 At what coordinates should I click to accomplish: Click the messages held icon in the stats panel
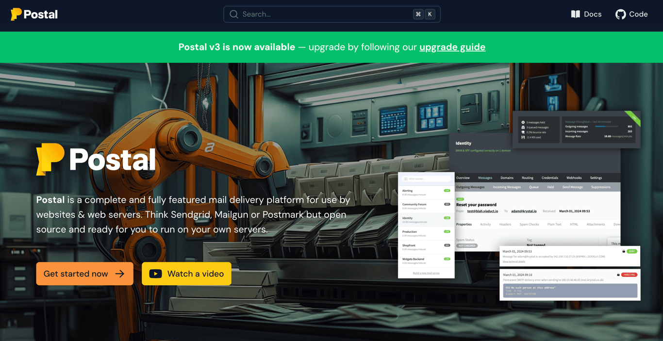click(x=523, y=122)
